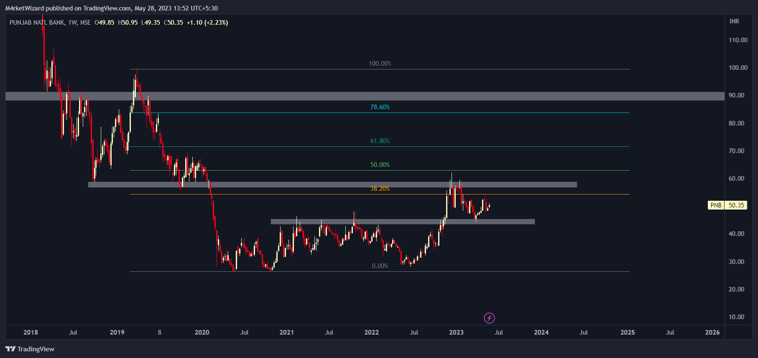Click the 90.00 price axis label

(x=736, y=95)
